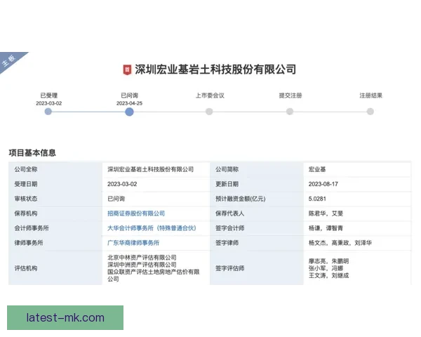The width and height of the screenshot is (421, 337).
Task: Click the 项目基本信息 section heading
Action: click(32, 153)
